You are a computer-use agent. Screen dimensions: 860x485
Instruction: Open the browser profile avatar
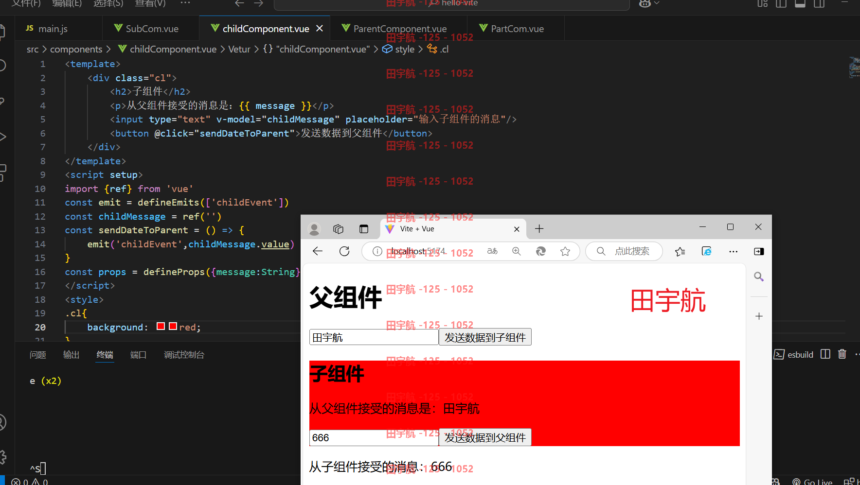coord(315,229)
